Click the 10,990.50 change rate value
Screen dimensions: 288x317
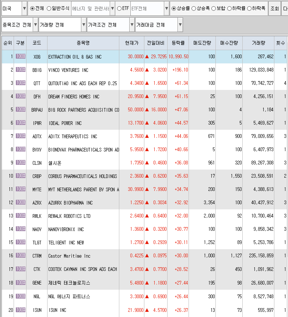tap(178, 57)
